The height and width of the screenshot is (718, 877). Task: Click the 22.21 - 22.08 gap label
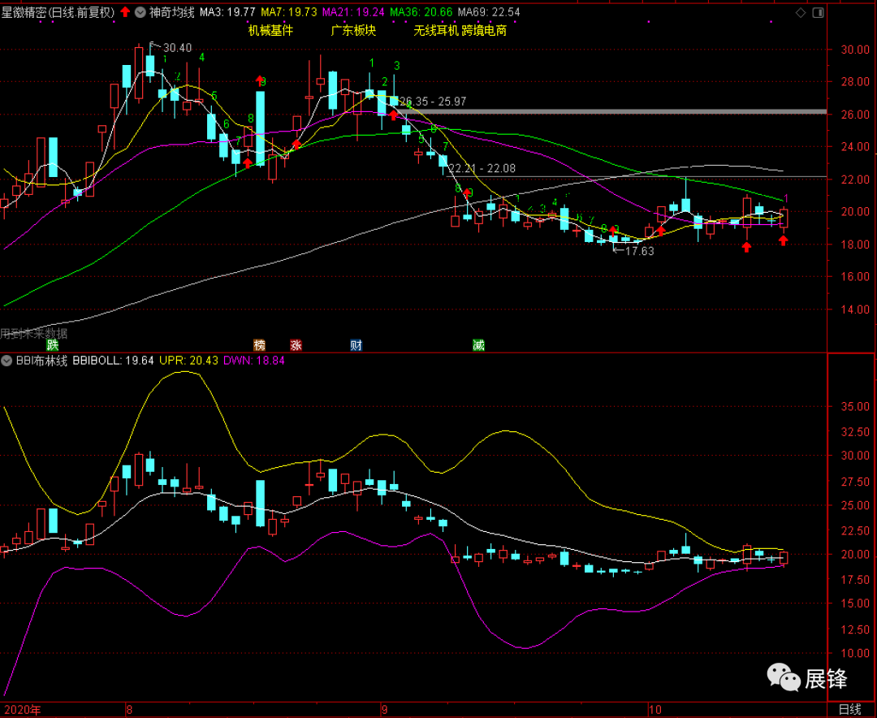pos(482,168)
